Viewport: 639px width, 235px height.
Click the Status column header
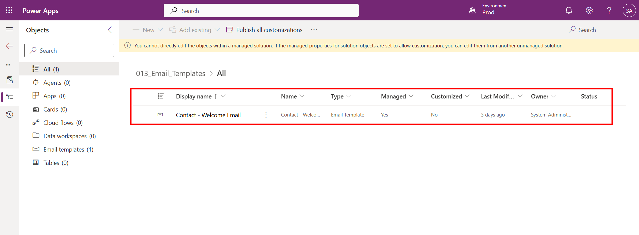click(589, 96)
